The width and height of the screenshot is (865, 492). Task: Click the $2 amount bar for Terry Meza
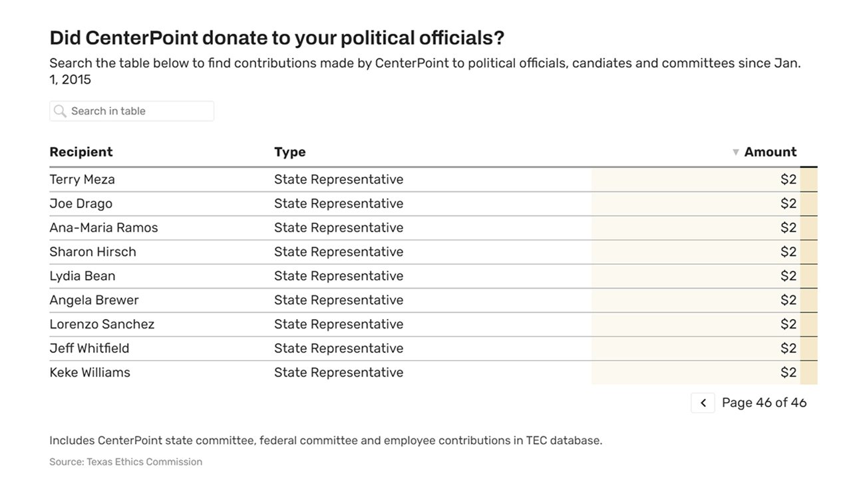(x=699, y=180)
